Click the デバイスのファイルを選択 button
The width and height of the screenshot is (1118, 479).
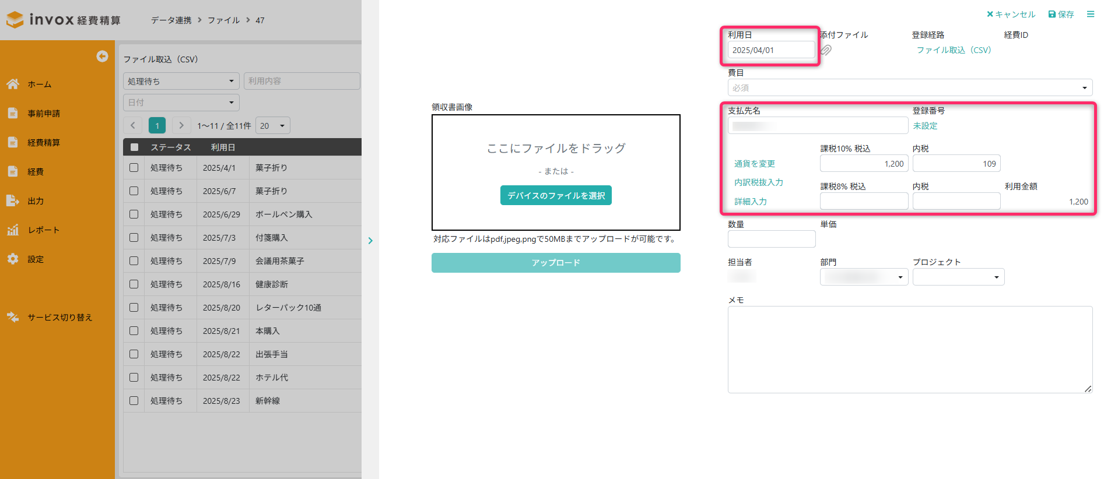point(555,196)
